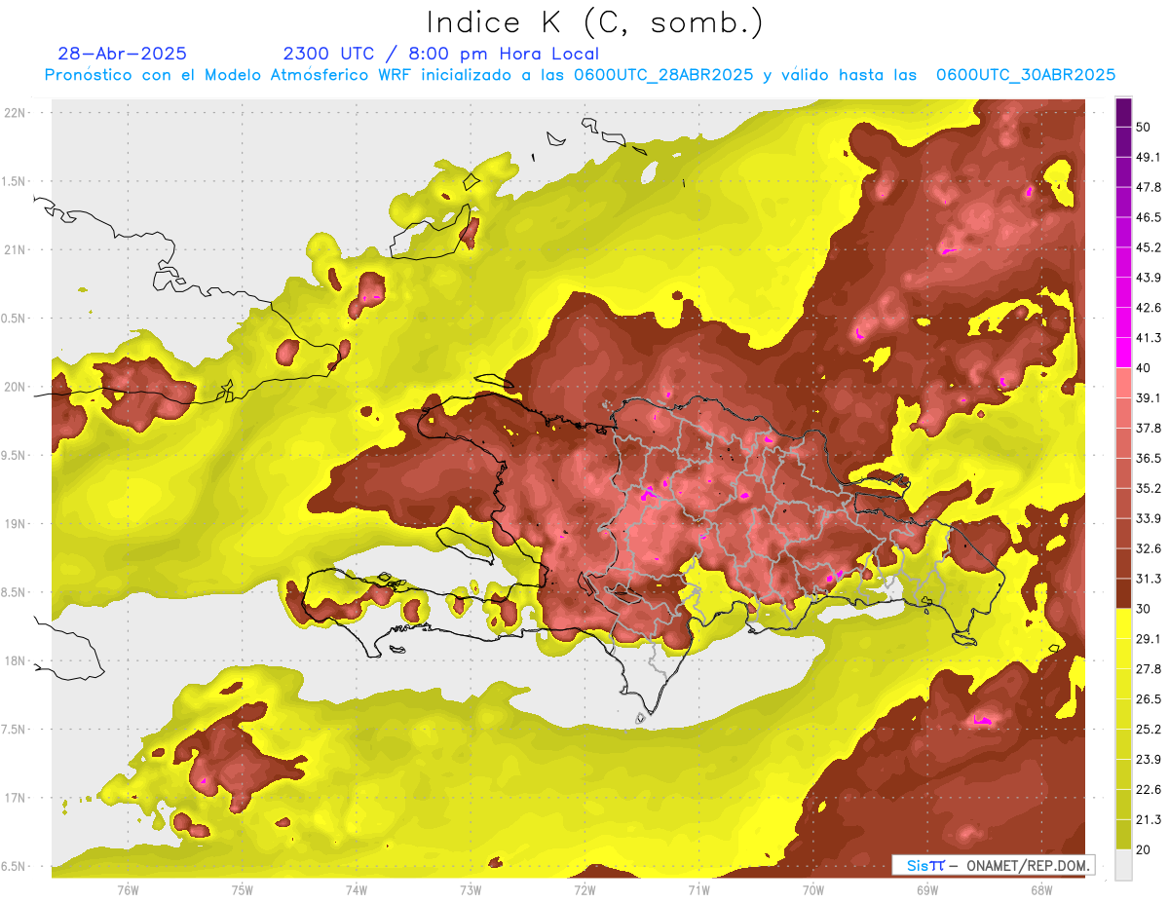Click the "32.6" legend value
This screenshot has height=903, width=1169.
[1148, 548]
